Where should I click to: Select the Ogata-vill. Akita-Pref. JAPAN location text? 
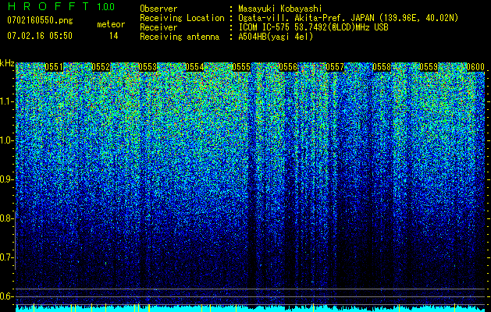pyautogui.click(x=348, y=18)
